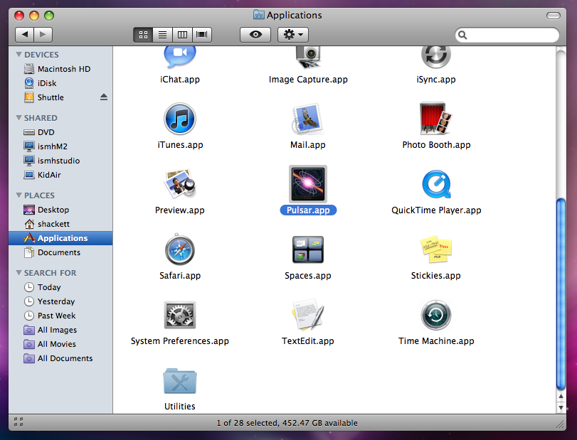577x440 pixels.
Task: Click the magnifying glass in search field
Action: 462,35
